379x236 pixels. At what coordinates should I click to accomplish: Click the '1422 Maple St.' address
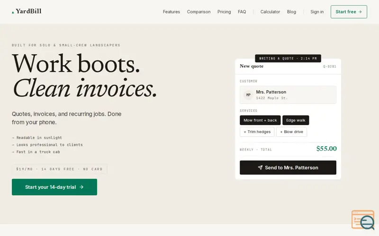[x=271, y=98]
